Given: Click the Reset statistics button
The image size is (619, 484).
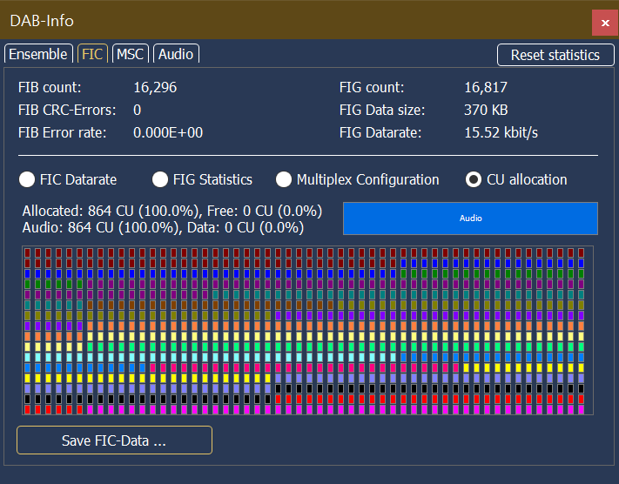Looking at the screenshot, I should point(555,55).
